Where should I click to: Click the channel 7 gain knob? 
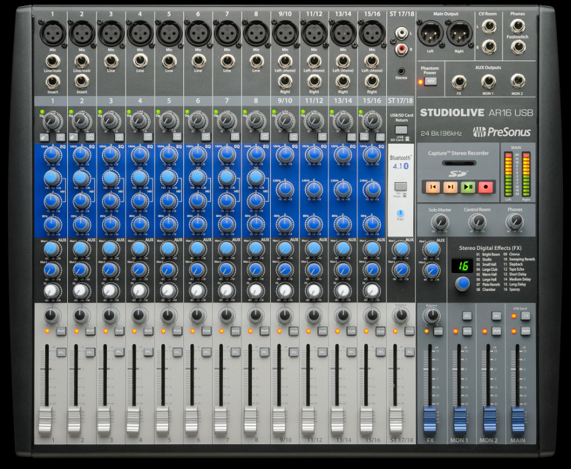click(226, 120)
